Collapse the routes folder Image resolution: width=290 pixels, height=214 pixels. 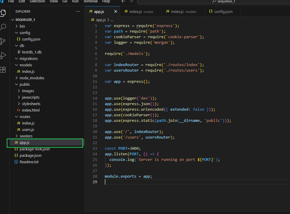[16, 117]
